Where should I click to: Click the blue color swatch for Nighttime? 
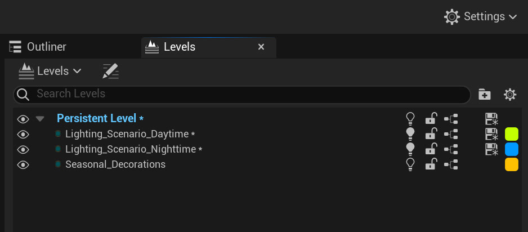coord(512,149)
